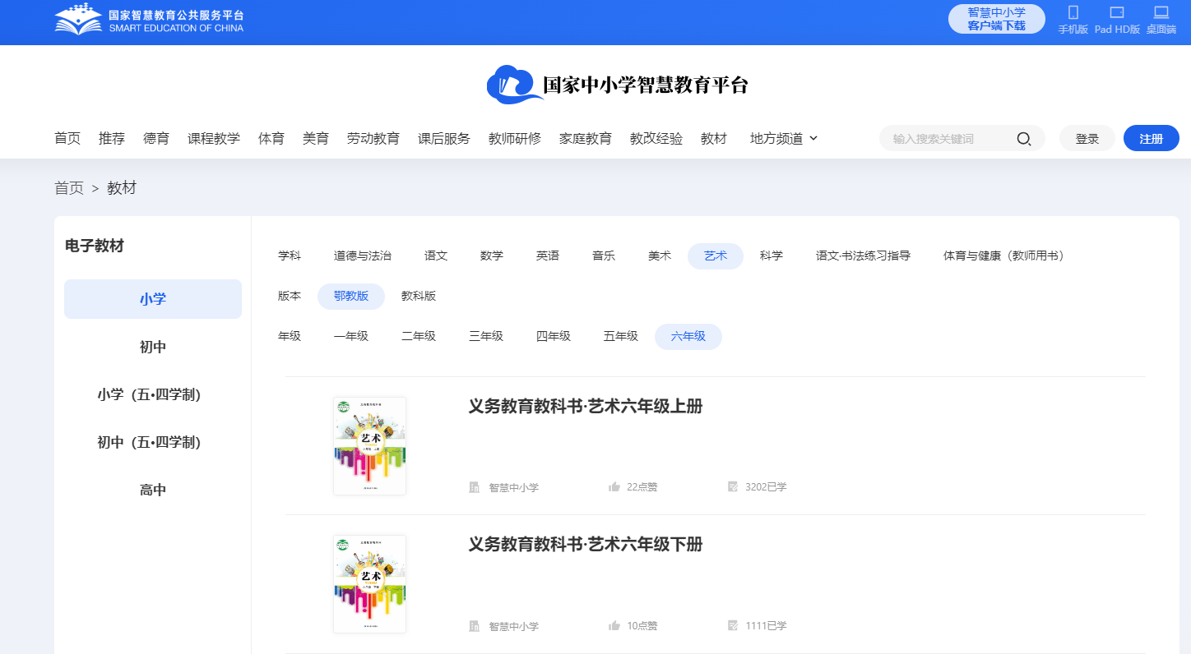Image resolution: width=1191 pixels, height=654 pixels.
Task: Select the 教科版 version filter
Action: 419,297
